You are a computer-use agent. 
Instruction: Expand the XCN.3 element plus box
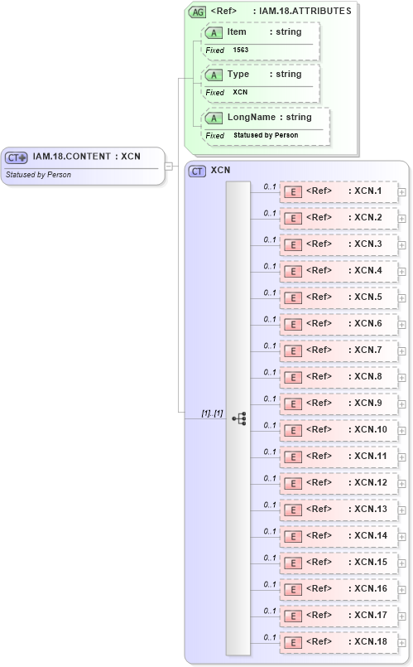coord(401,245)
